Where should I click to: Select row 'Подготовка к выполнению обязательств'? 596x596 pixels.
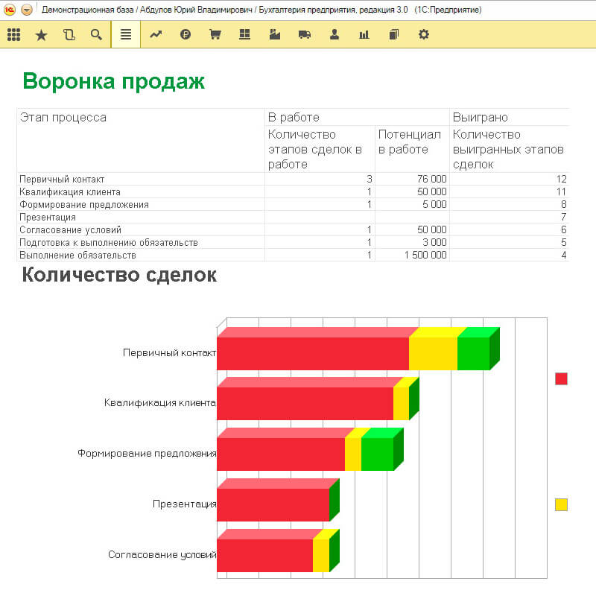pyautogui.click(x=293, y=243)
